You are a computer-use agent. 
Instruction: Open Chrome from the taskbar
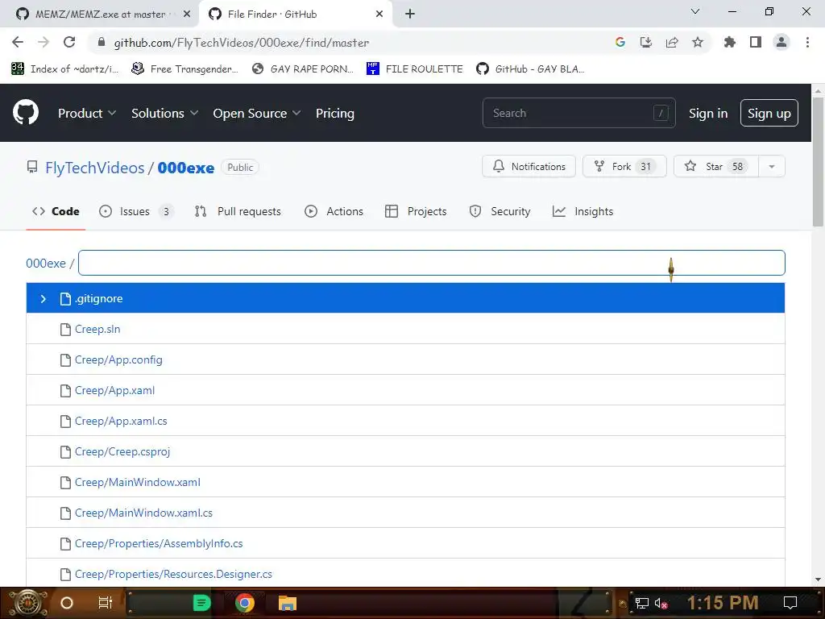coord(245,603)
